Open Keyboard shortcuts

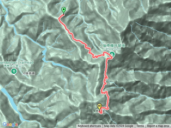(89, 126)
